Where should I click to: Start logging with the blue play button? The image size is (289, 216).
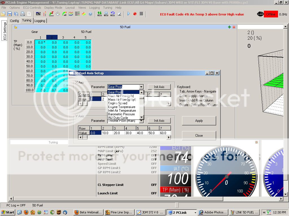pyautogui.click(x=129, y=13)
